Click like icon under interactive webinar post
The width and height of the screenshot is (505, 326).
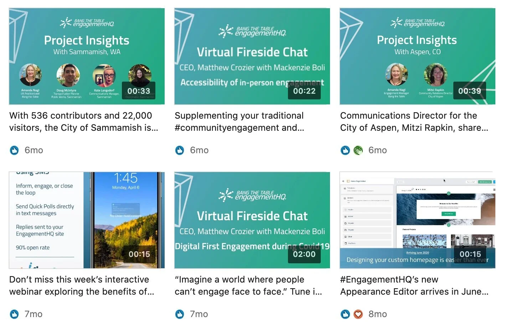pyautogui.click(x=14, y=314)
